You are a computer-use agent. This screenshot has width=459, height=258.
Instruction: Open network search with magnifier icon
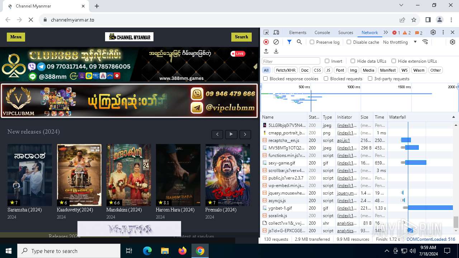click(x=299, y=42)
